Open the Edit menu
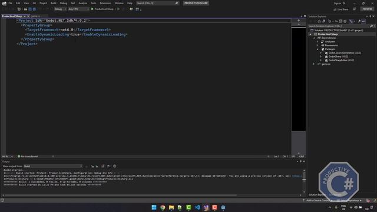 click(x=18, y=3)
